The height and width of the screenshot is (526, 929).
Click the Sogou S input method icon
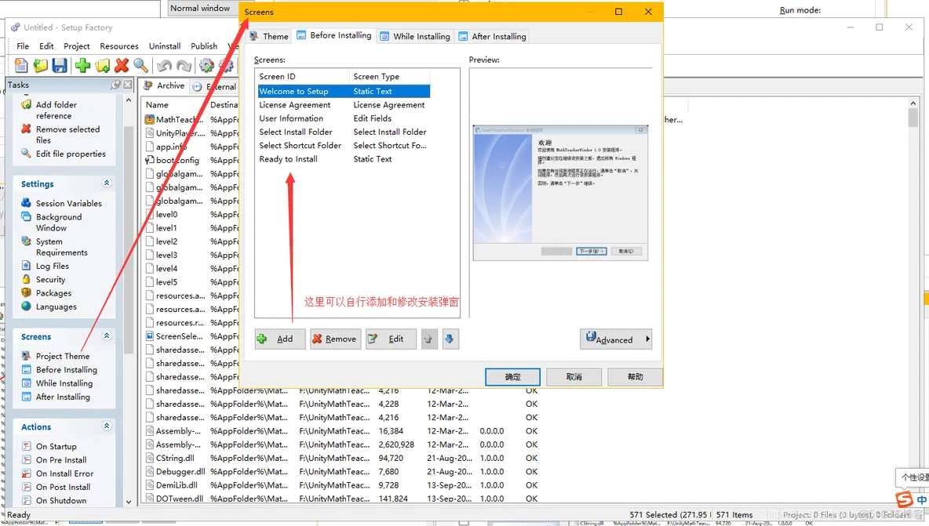[x=904, y=499]
